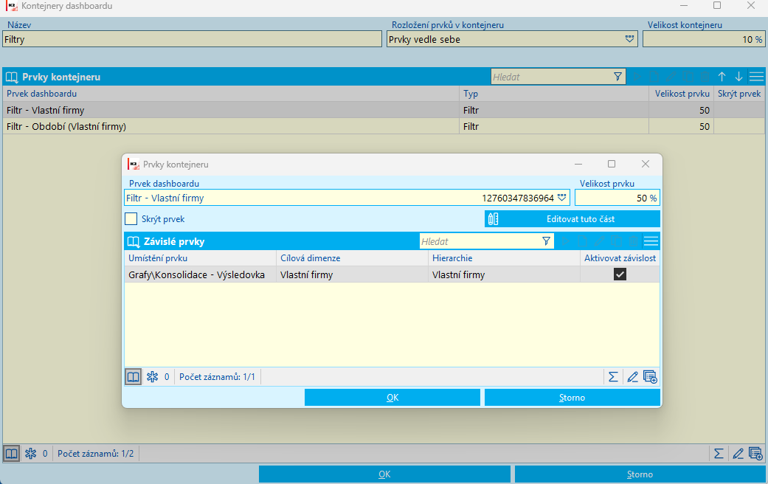
Task: Click Editovat tuto část button
Action: 572,219
